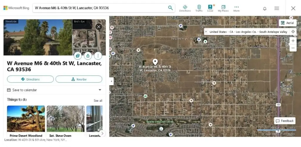Screen dimensions: 301x147
Task: Close the location image preview
Action: pos(99,27)
